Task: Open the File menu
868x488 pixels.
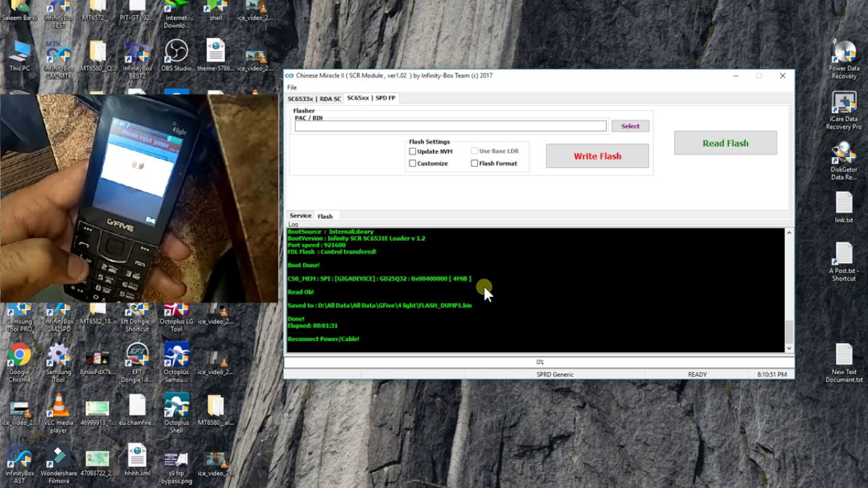Action: tap(292, 87)
